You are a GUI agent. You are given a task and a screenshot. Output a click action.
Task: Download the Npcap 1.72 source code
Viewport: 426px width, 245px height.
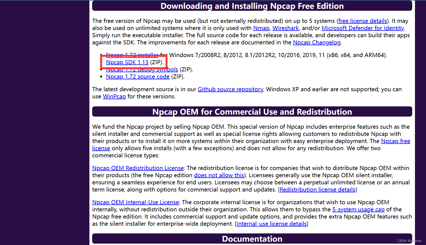(137, 76)
